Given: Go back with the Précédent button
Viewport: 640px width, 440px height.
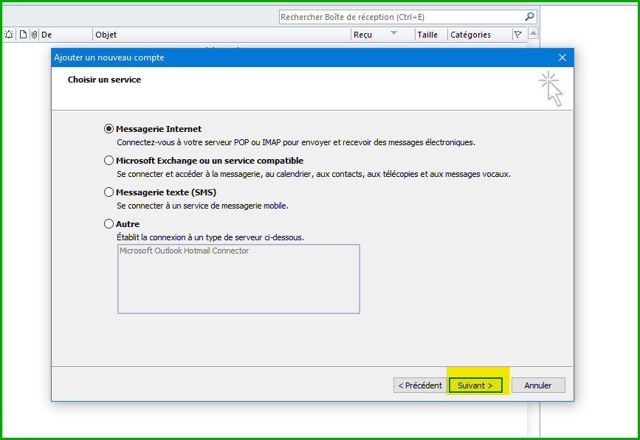Looking at the screenshot, I should click(420, 385).
